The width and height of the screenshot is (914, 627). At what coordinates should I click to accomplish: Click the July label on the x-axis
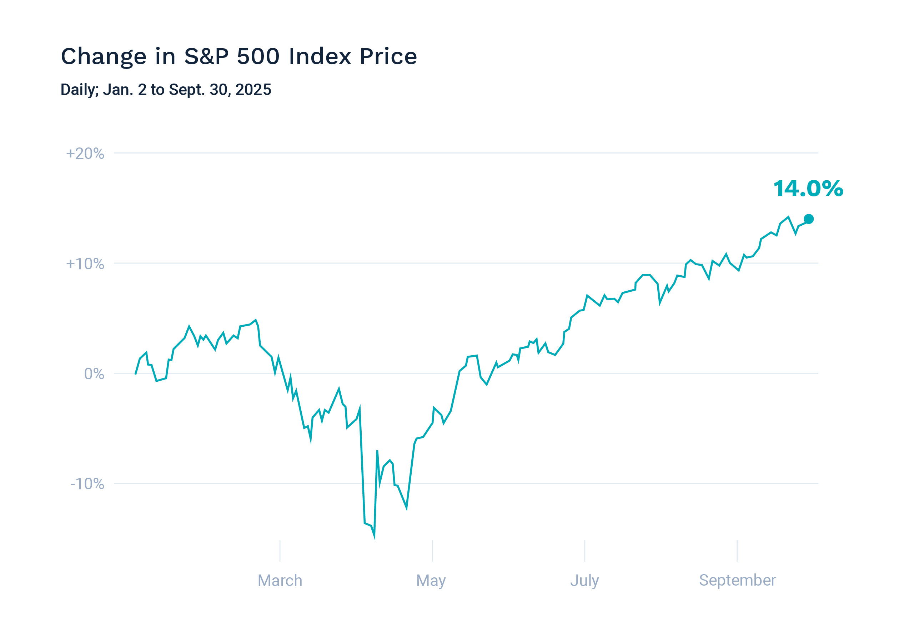tap(584, 581)
